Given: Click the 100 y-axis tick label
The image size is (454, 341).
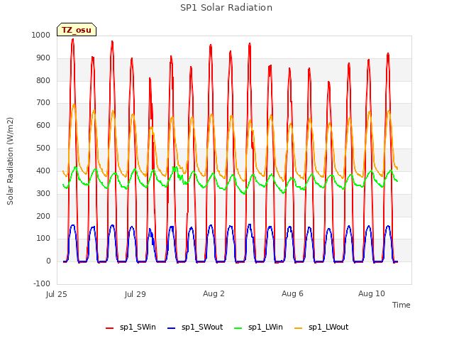Looking at the screenshot, I should pos(43,239).
